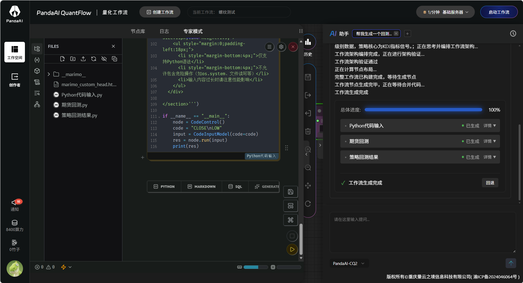Focus the 请在这里输入提问 input box
This screenshot has width=523, height=283.
click(423, 232)
